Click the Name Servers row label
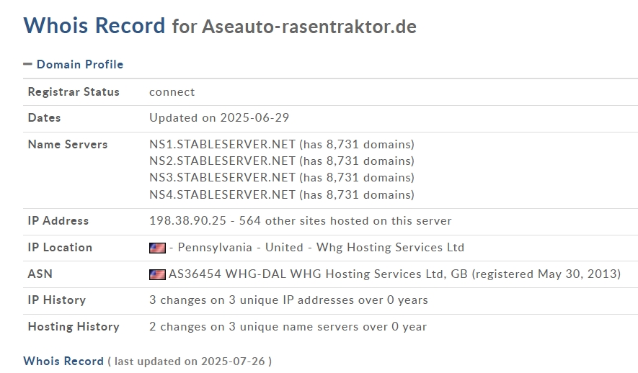Viewport: 638px width, 373px height. click(68, 144)
